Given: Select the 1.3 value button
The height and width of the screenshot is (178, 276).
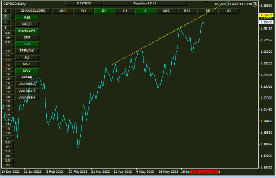Looking at the screenshot, I should point(8,74).
